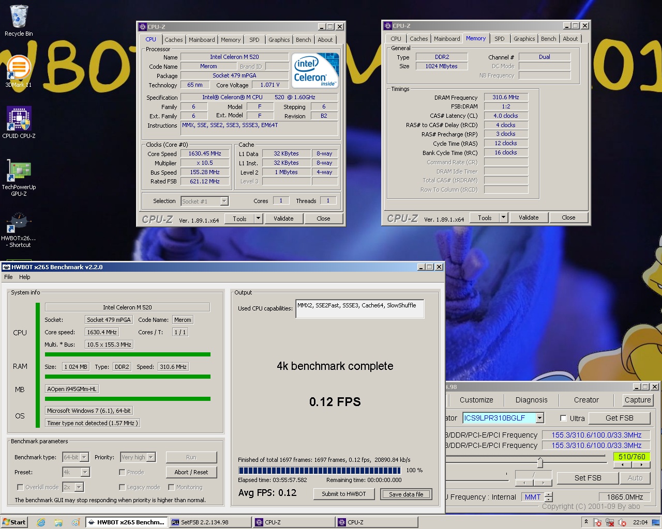Click the network tray icon
Viewport: 662px width, 529px height.
pyautogui.click(x=610, y=522)
